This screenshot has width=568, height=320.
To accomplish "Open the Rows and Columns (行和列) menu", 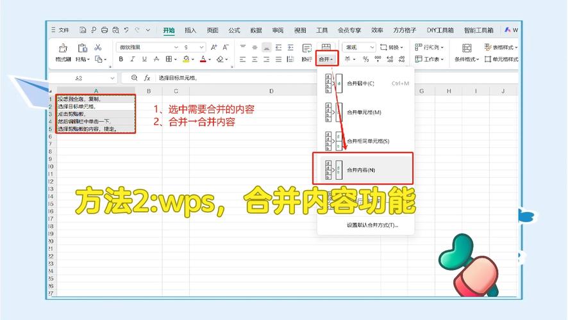I will [430, 47].
